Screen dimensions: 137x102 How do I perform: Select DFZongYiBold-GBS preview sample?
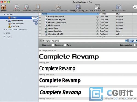(69, 57)
